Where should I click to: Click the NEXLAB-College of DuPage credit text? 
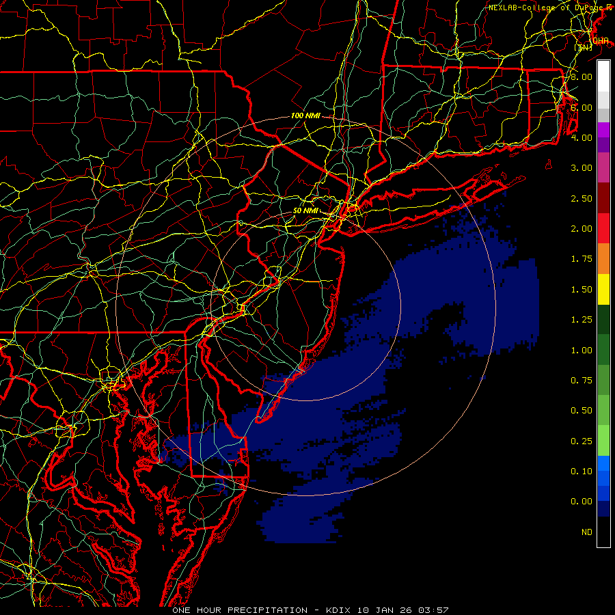[x=546, y=8]
